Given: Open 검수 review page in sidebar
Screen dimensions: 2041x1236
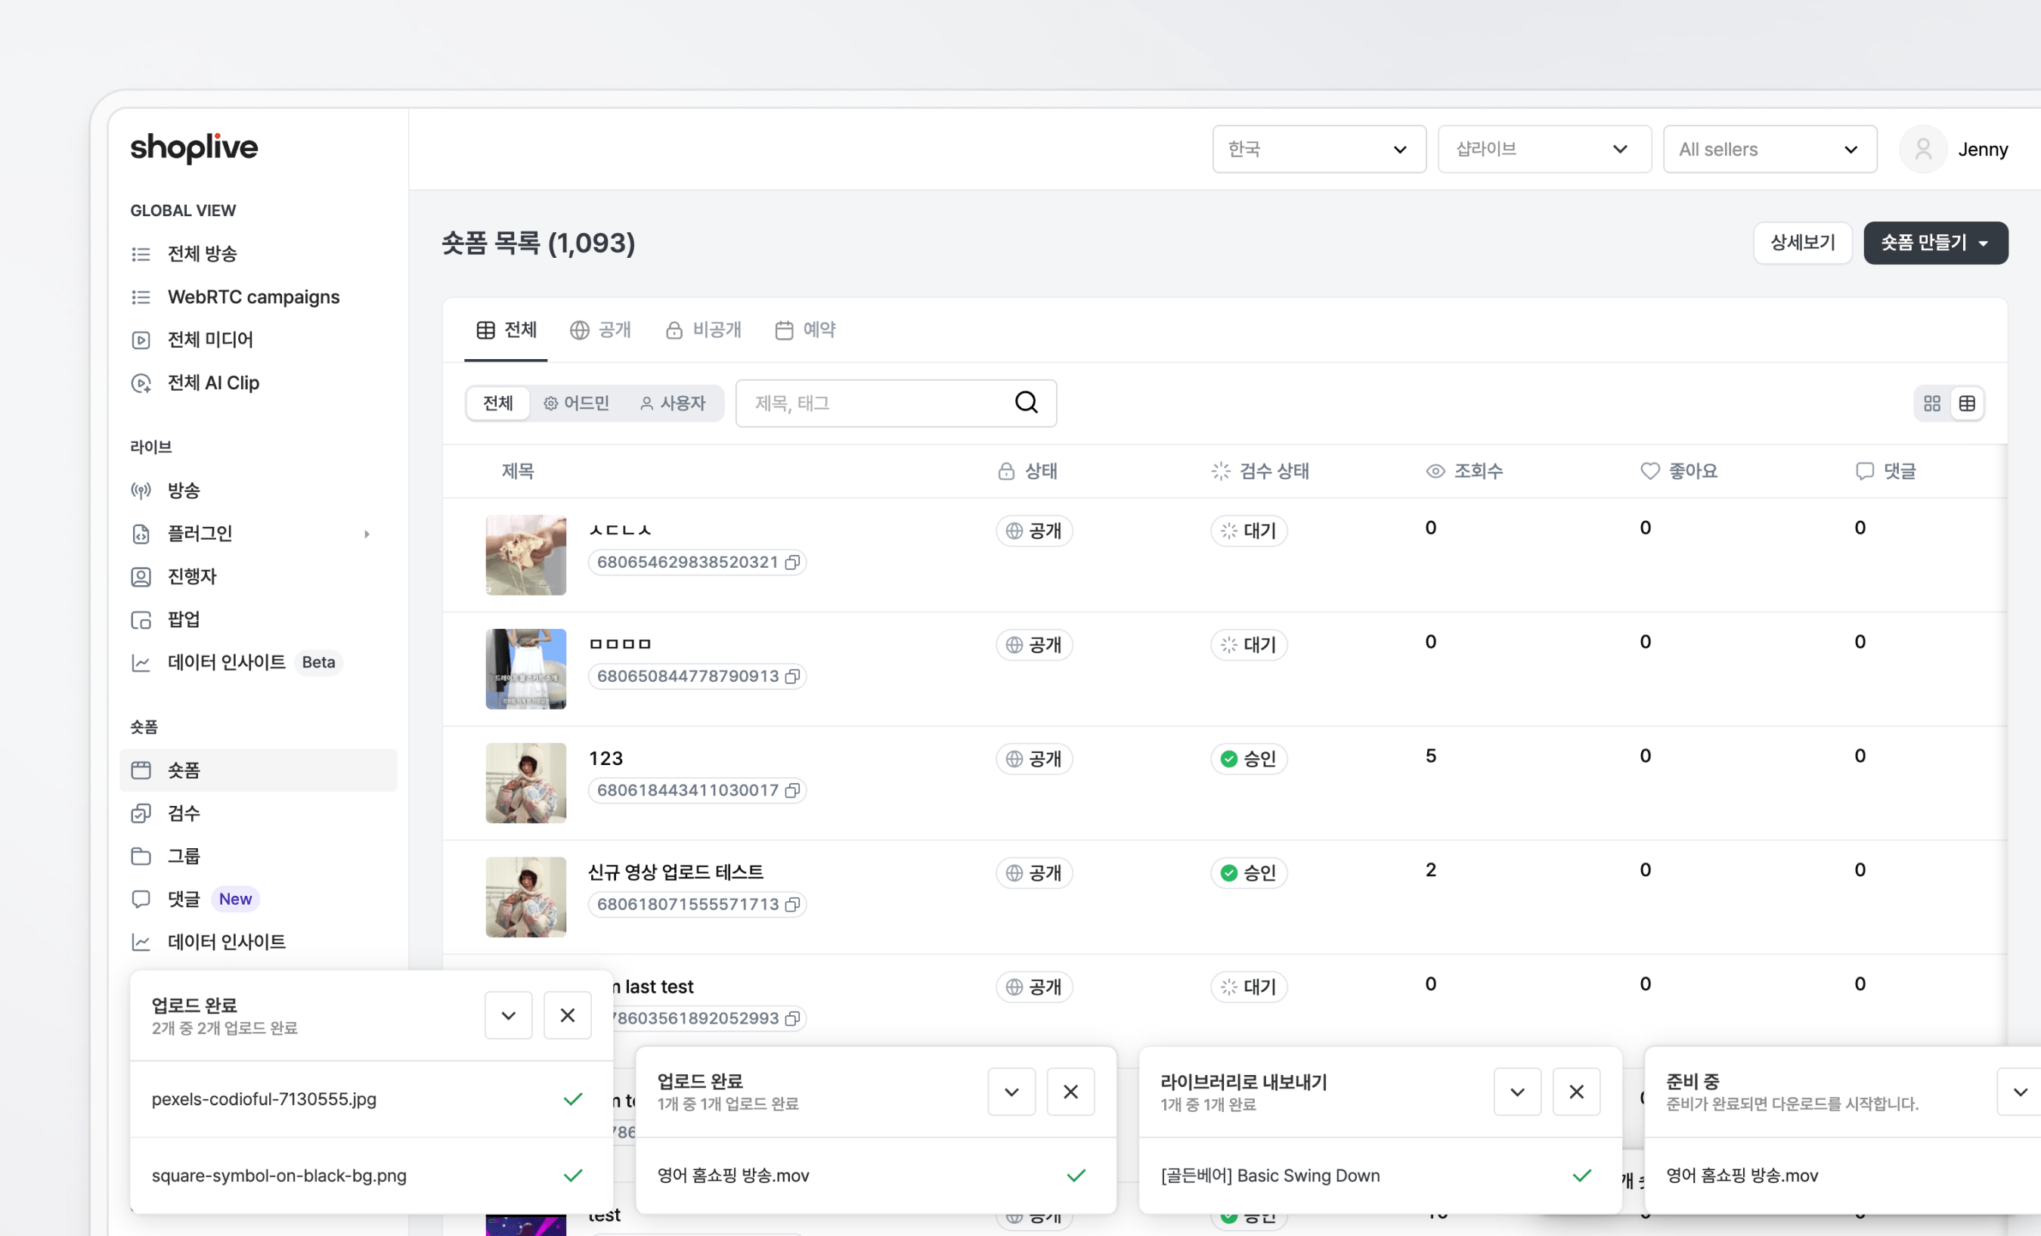Looking at the screenshot, I should tap(183, 813).
